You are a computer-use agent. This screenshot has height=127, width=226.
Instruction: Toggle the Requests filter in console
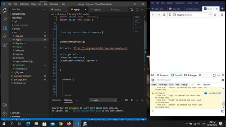[x=207, y=85]
